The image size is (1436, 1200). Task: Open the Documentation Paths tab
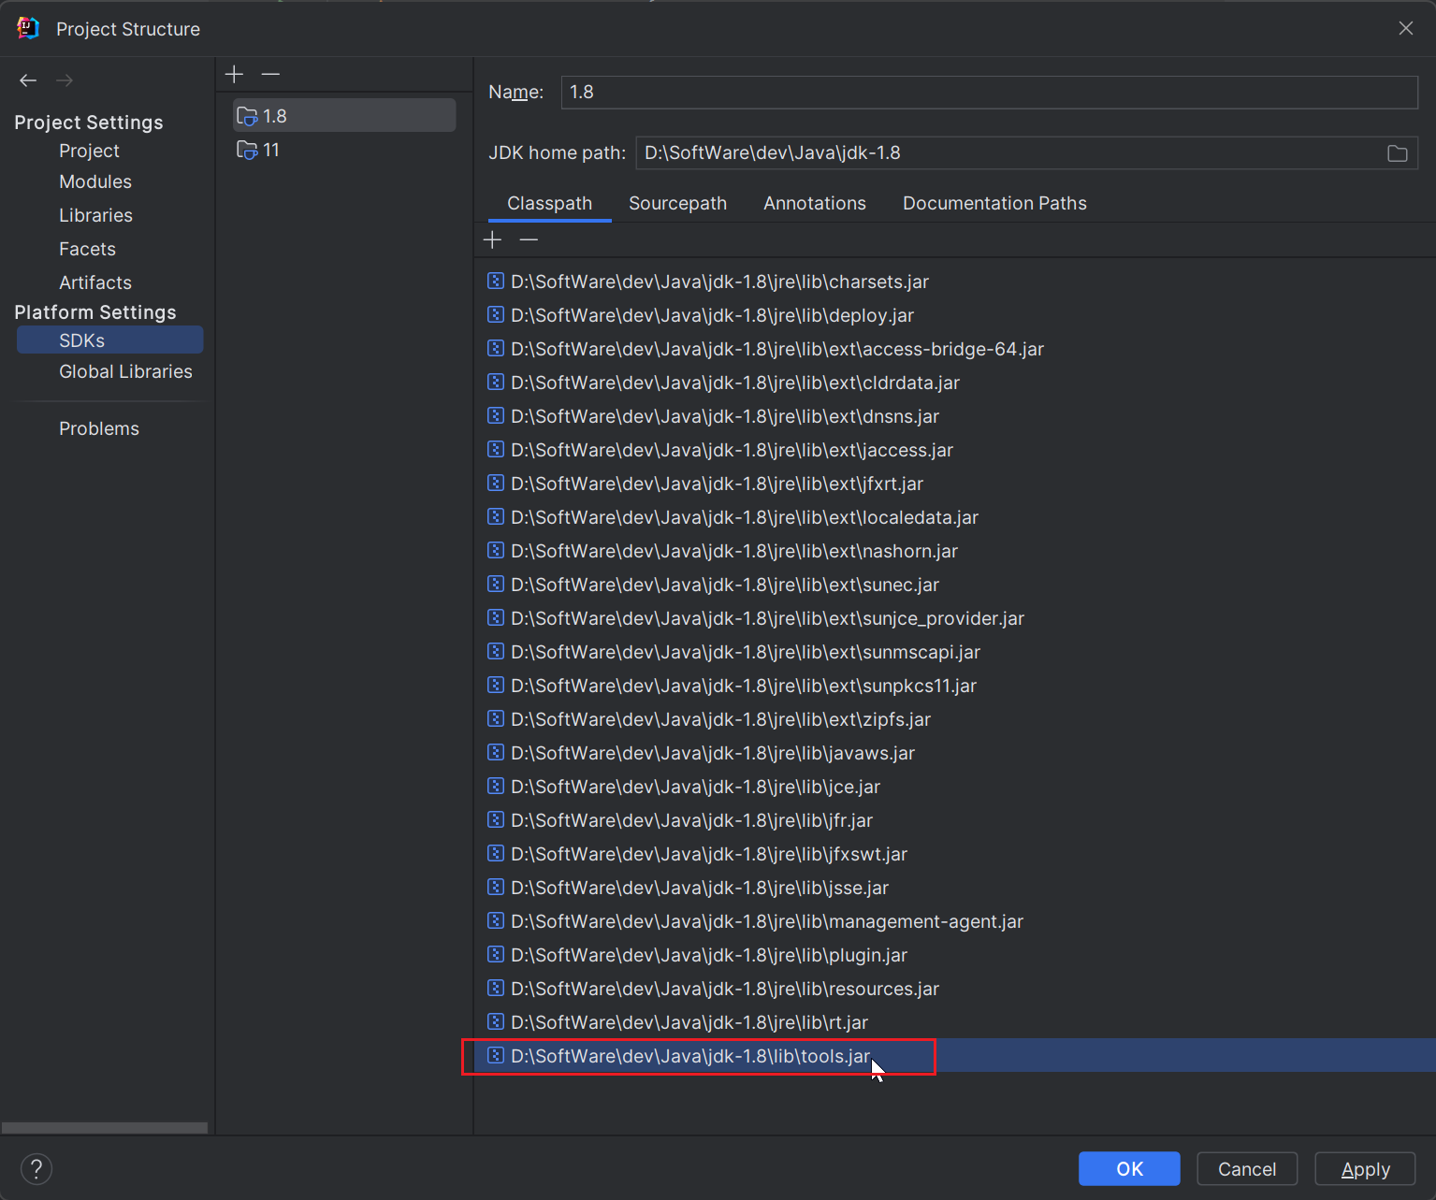tap(994, 203)
